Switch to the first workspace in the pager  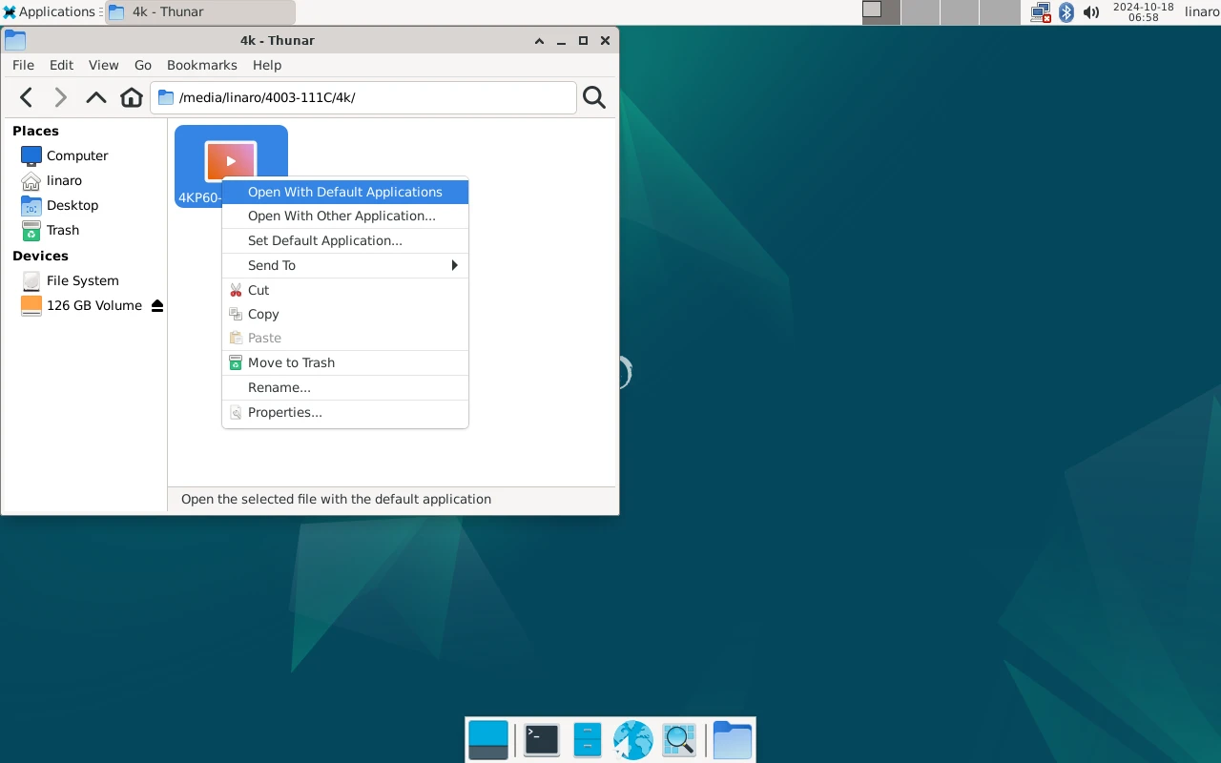[880, 12]
